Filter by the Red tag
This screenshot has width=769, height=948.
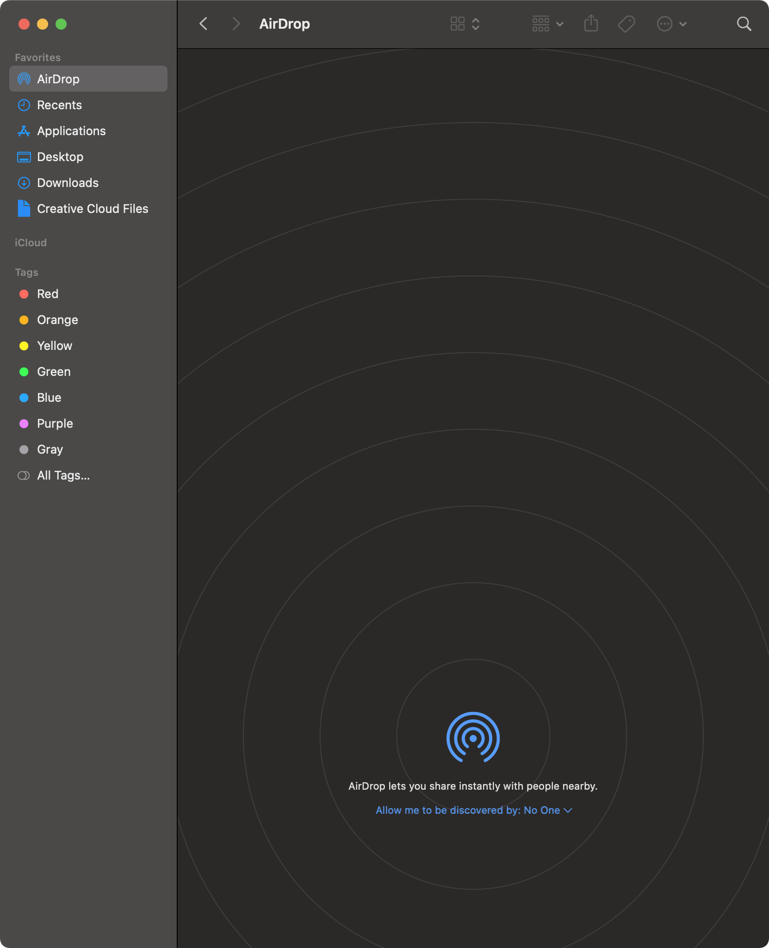coord(88,293)
